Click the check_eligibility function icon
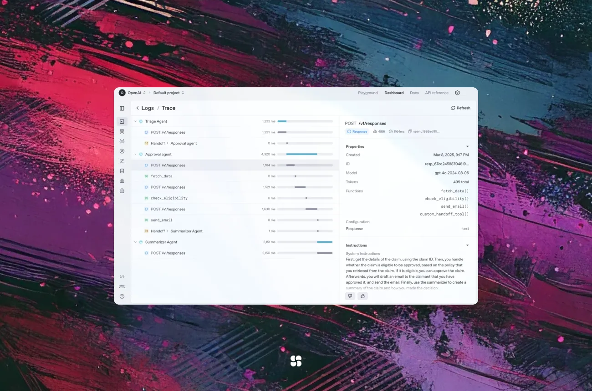Screen dimensions: 592x391 [147, 198]
